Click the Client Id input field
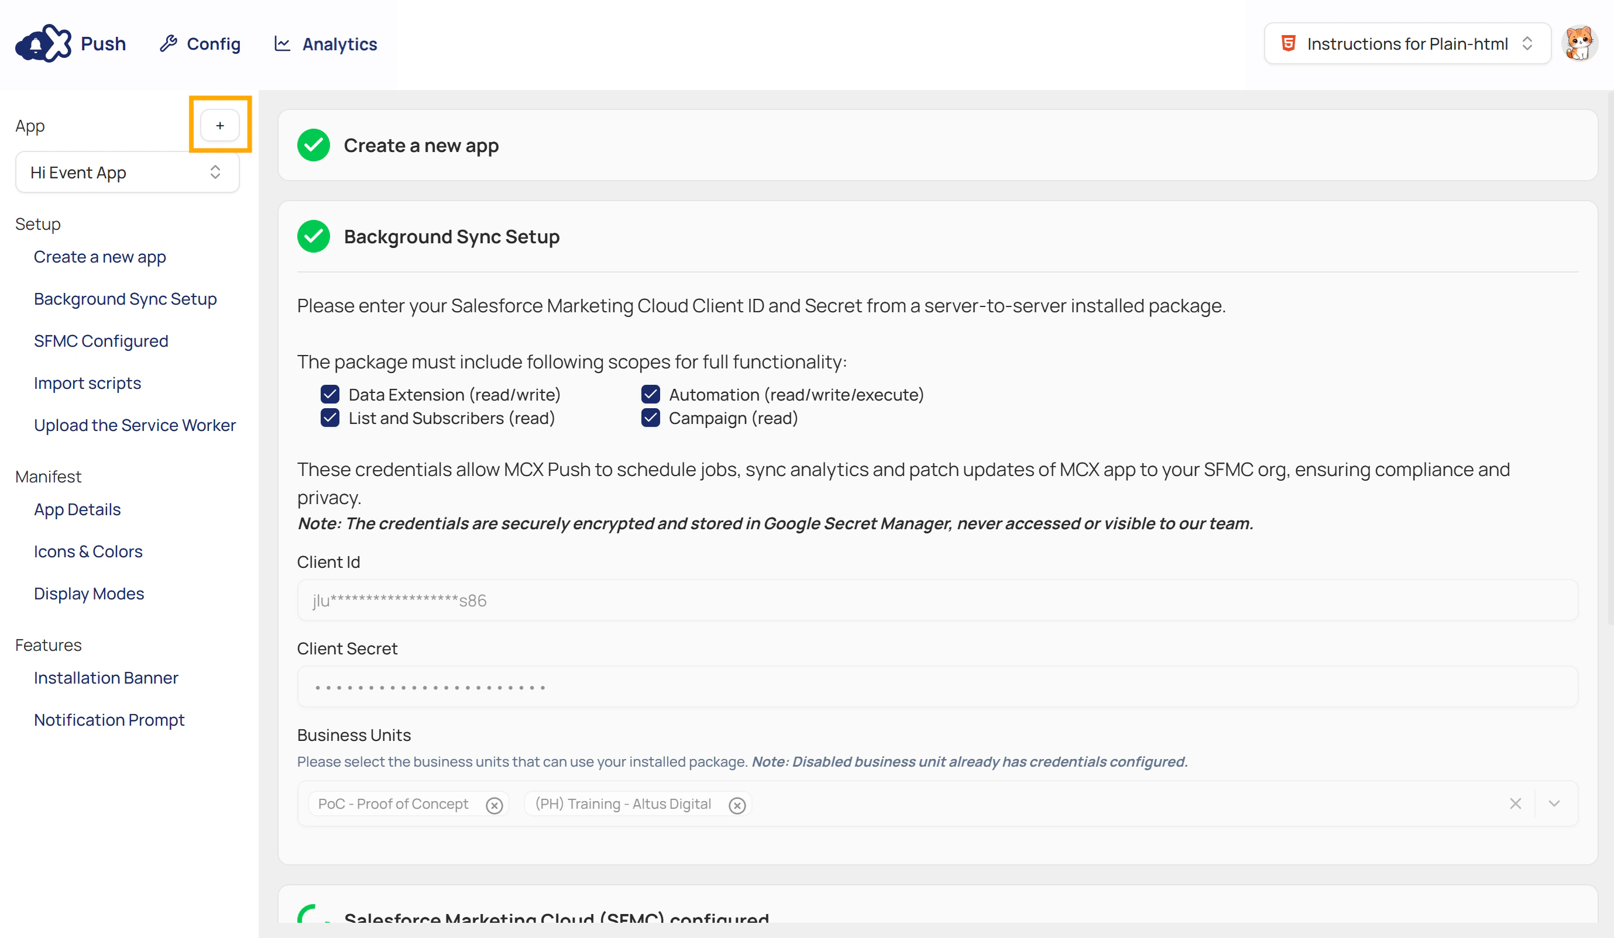This screenshot has width=1614, height=938. [x=938, y=600]
